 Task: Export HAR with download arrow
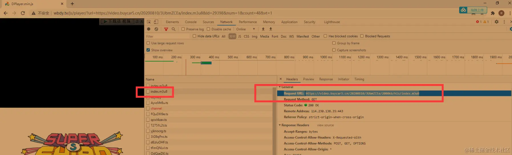271,29
